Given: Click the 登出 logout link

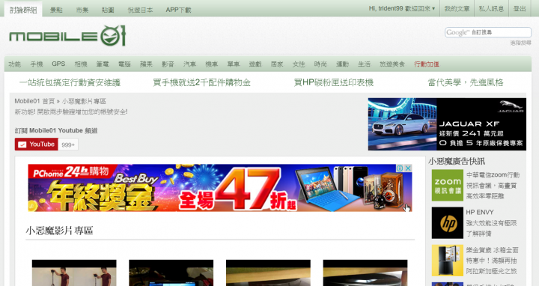Looking at the screenshot, I should tap(520, 8).
